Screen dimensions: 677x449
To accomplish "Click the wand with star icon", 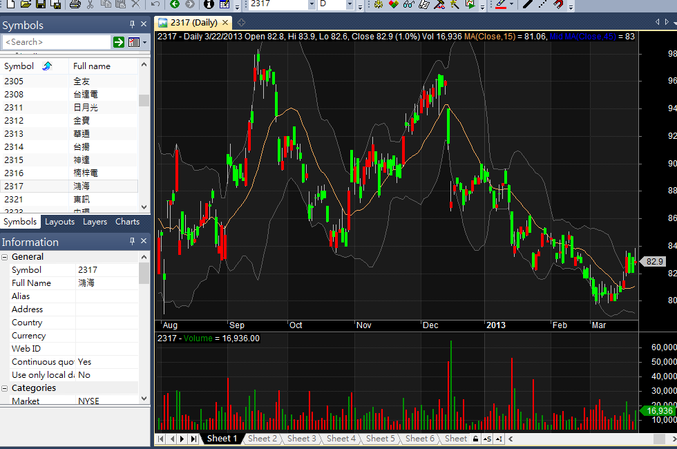I will [455, 4].
